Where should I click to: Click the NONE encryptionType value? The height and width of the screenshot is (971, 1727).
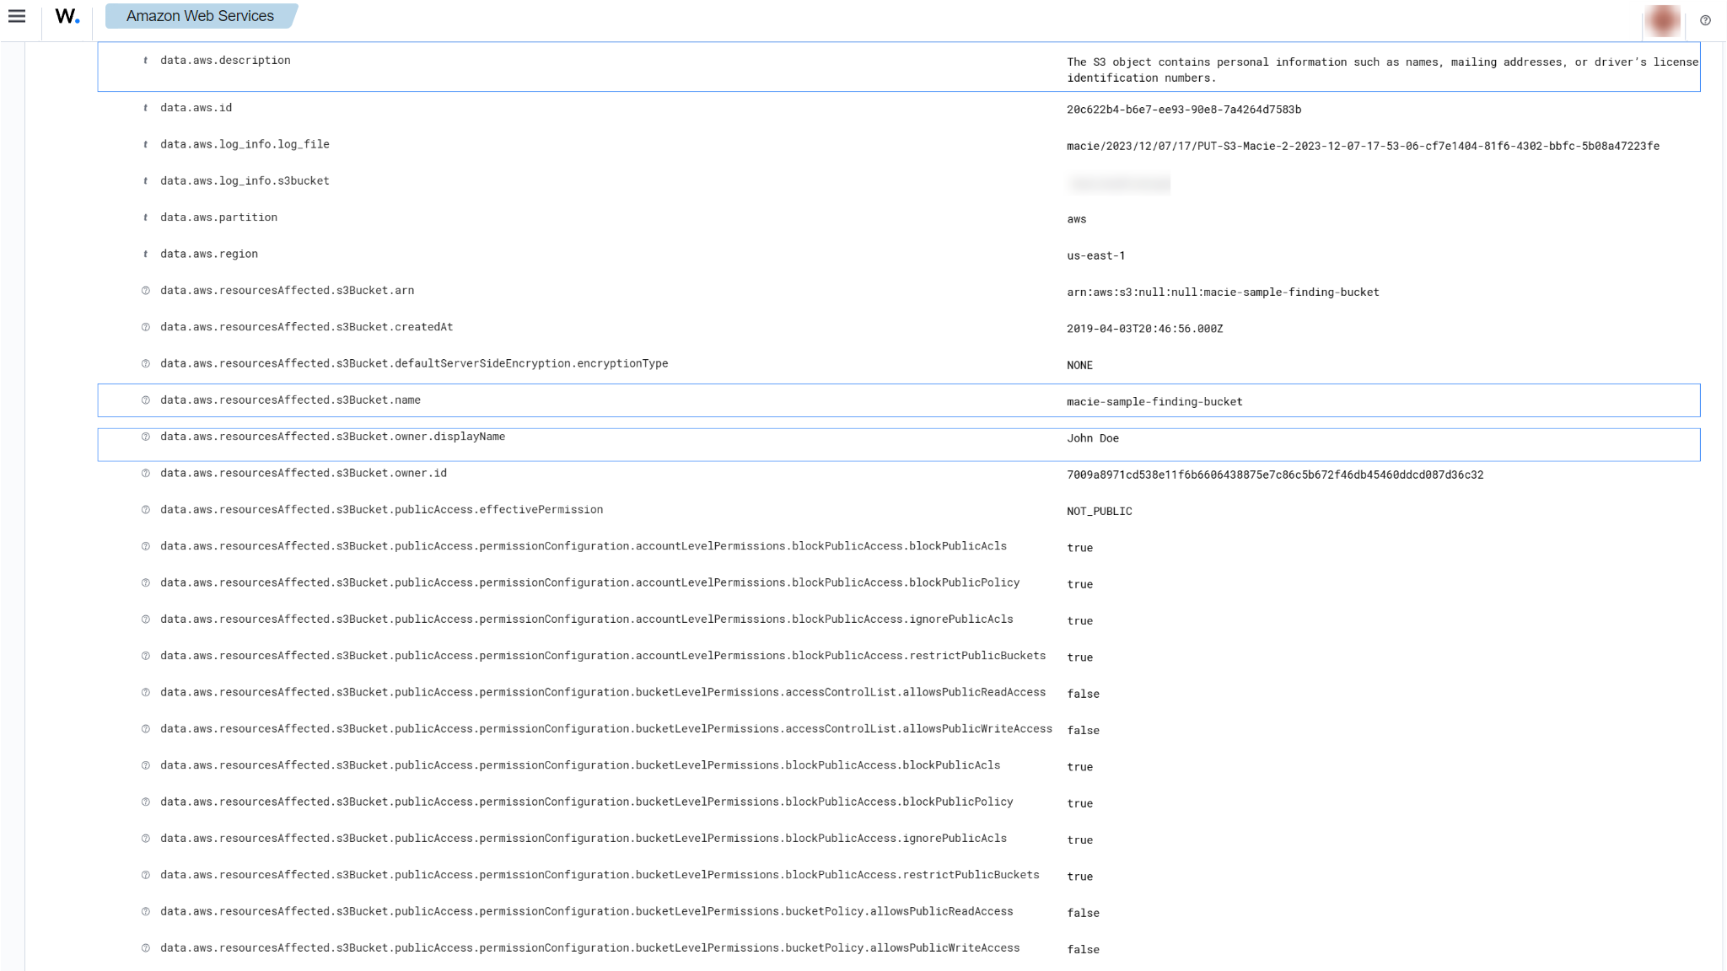pyautogui.click(x=1079, y=366)
